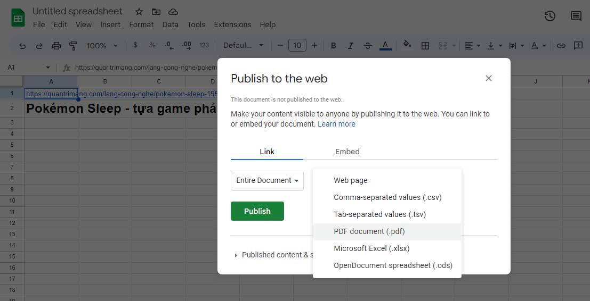Decrease decimal places
The image size is (590, 301).
click(x=169, y=45)
